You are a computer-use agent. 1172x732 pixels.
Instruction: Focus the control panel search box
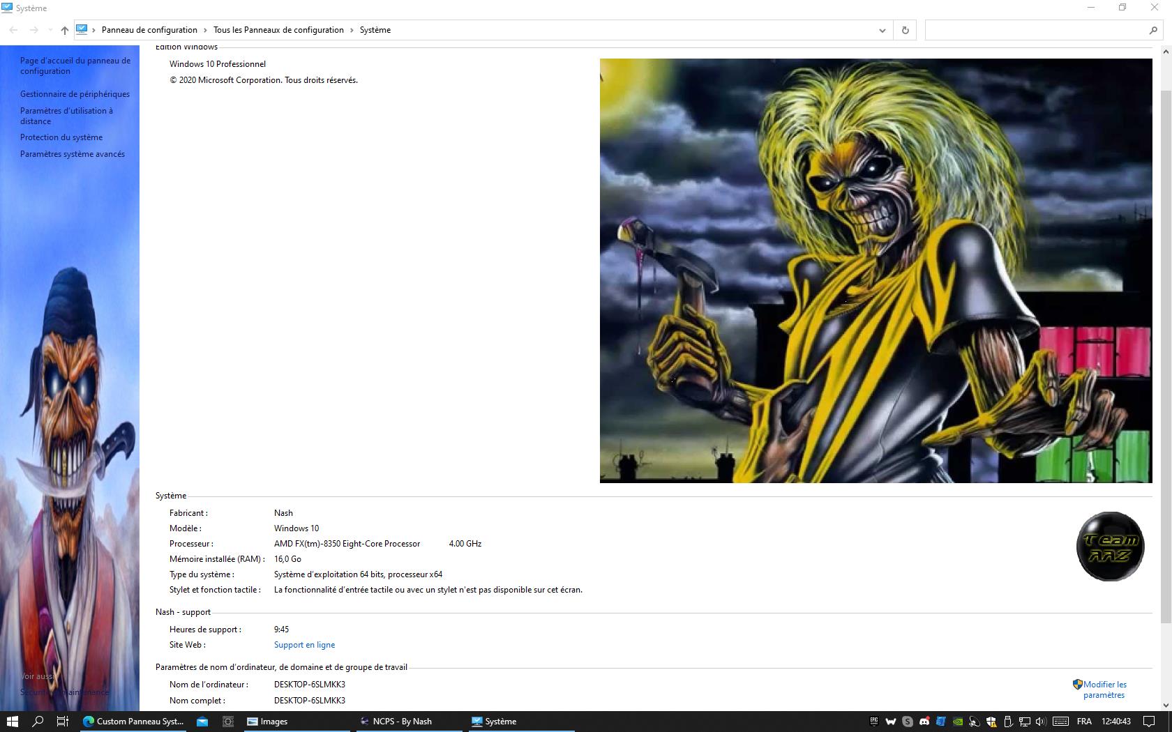point(1037,30)
